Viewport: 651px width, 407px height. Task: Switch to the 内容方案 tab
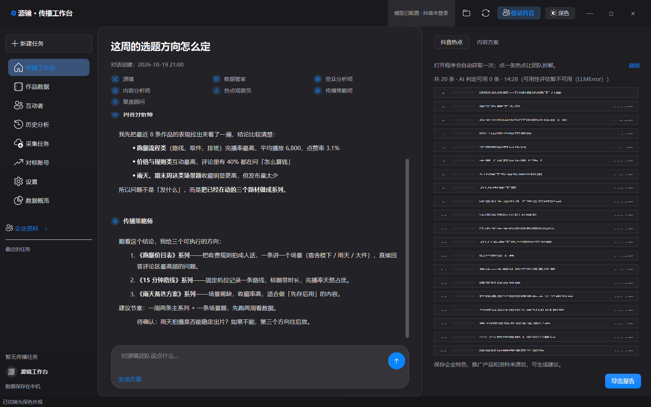point(488,42)
